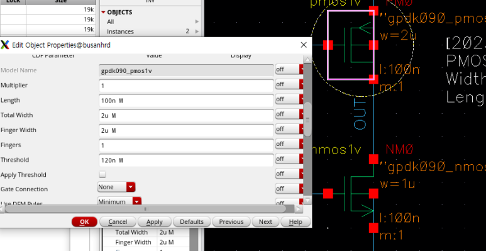Click the dialog's horizontal scrollbar thumb
Viewport: 486px width, 251px height.
145,209
